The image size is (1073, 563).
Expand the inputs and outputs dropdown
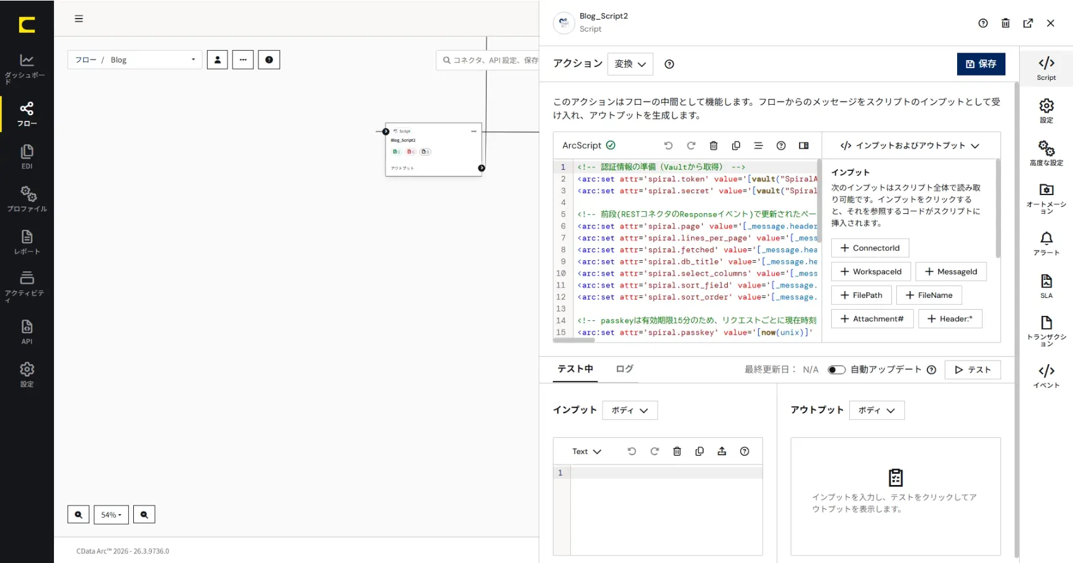pyautogui.click(x=909, y=146)
